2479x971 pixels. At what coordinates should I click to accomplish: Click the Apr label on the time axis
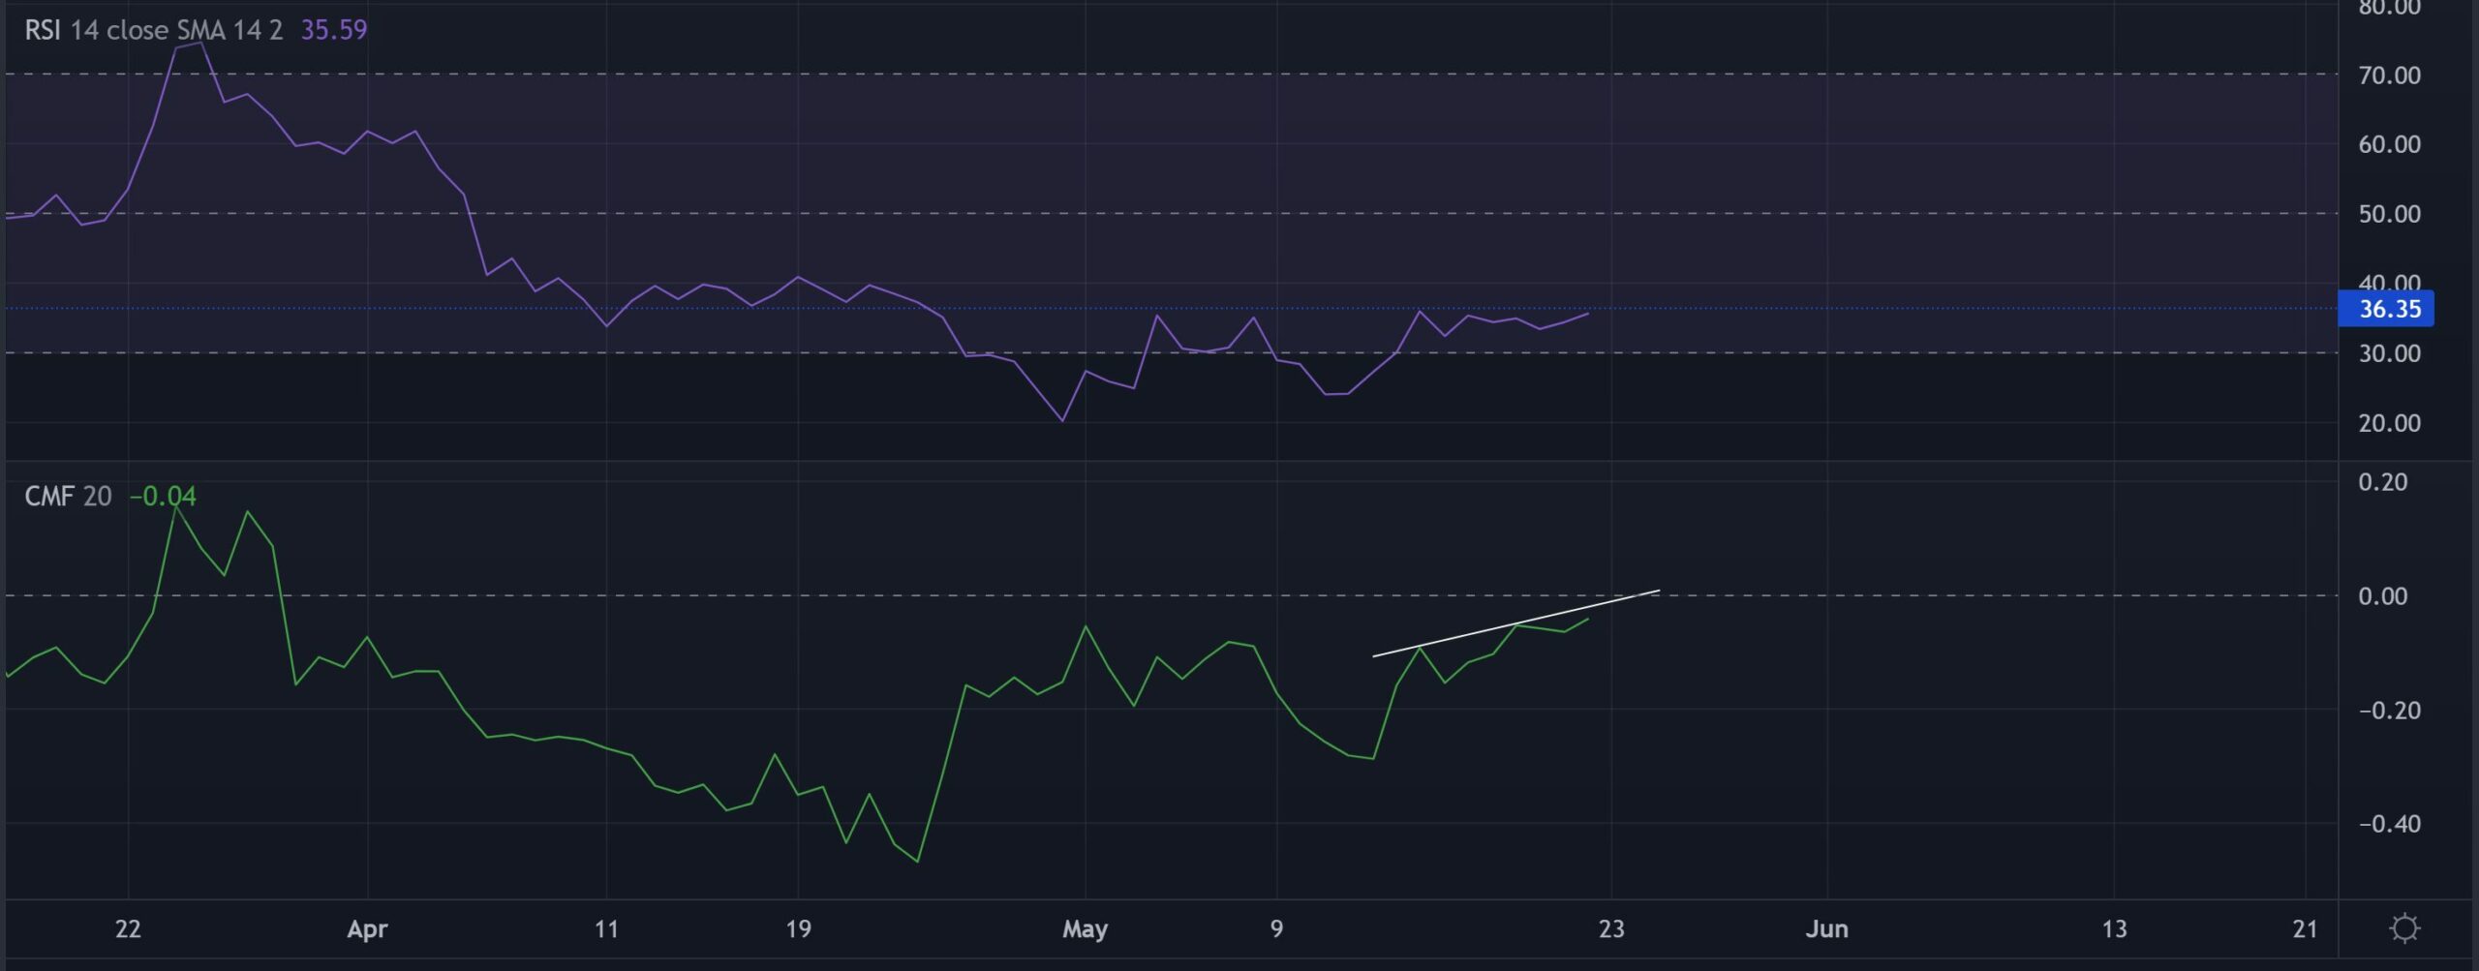368,928
